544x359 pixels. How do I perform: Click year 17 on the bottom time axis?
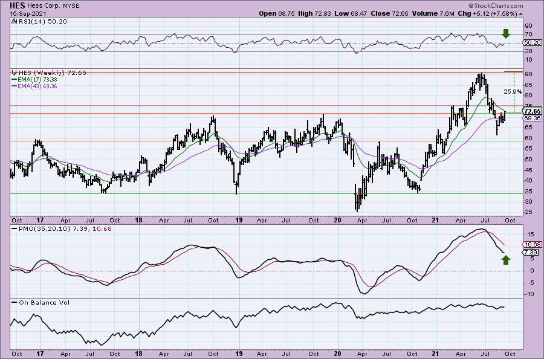(40, 354)
